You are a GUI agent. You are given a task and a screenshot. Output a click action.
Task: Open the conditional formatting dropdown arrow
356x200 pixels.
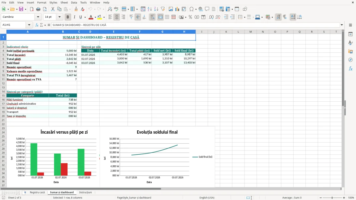272,17
